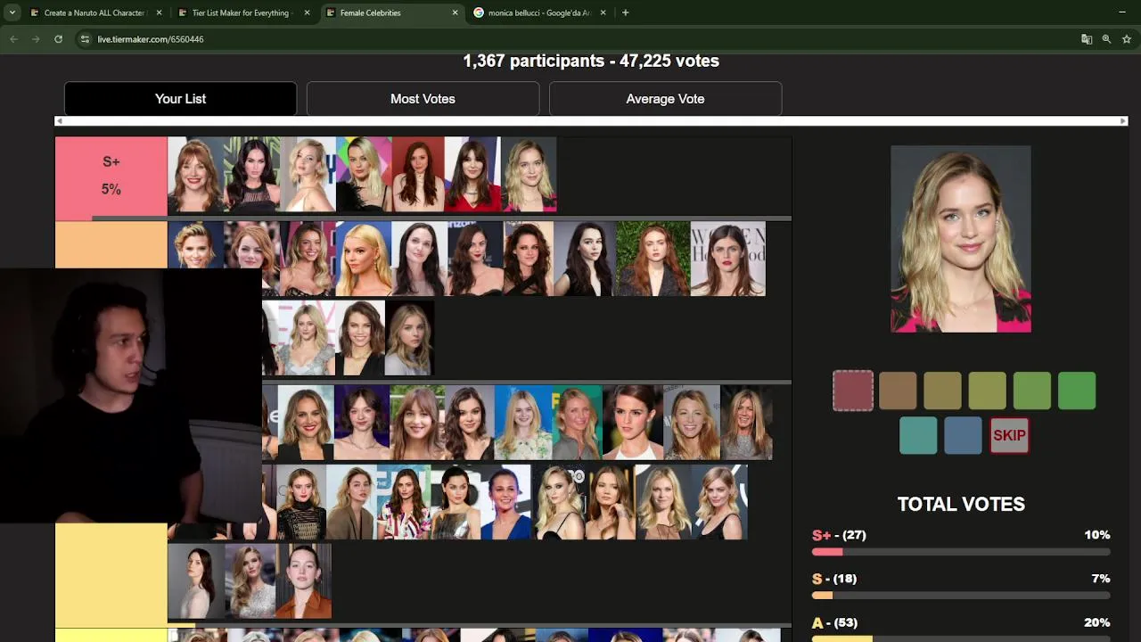Select S+ thumbnail with pink and green background
The image size is (1141, 642).
tap(364, 174)
